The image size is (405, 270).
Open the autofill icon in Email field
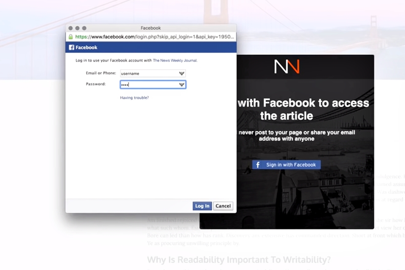tap(181, 73)
